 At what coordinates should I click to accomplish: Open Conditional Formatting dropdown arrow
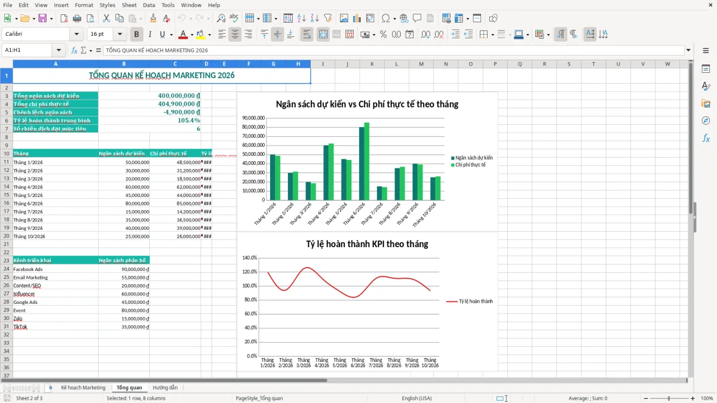[548, 35]
